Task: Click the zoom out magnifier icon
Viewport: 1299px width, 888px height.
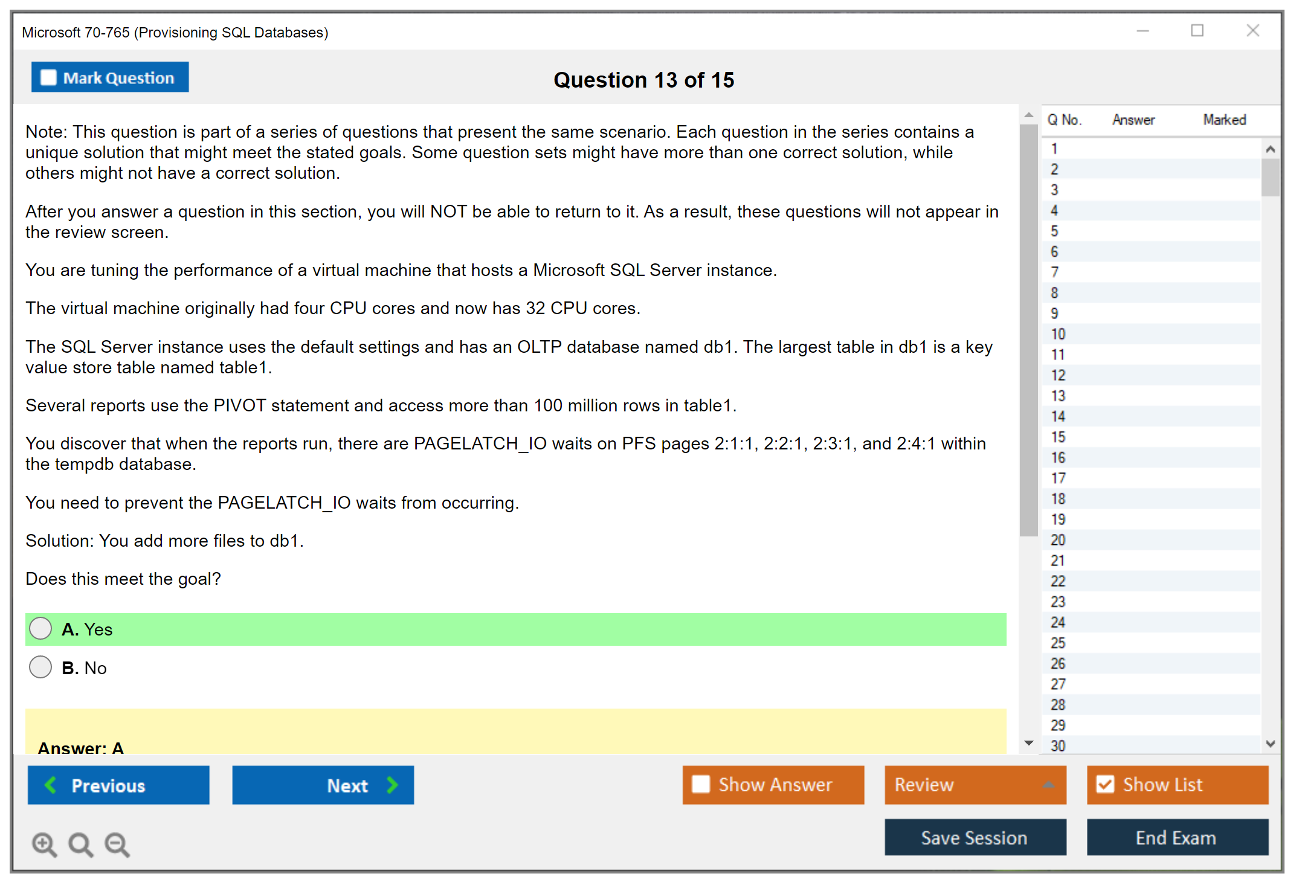Action: [x=117, y=843]
